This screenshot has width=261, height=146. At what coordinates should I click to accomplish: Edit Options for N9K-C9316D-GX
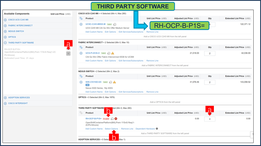click(110, 92)
